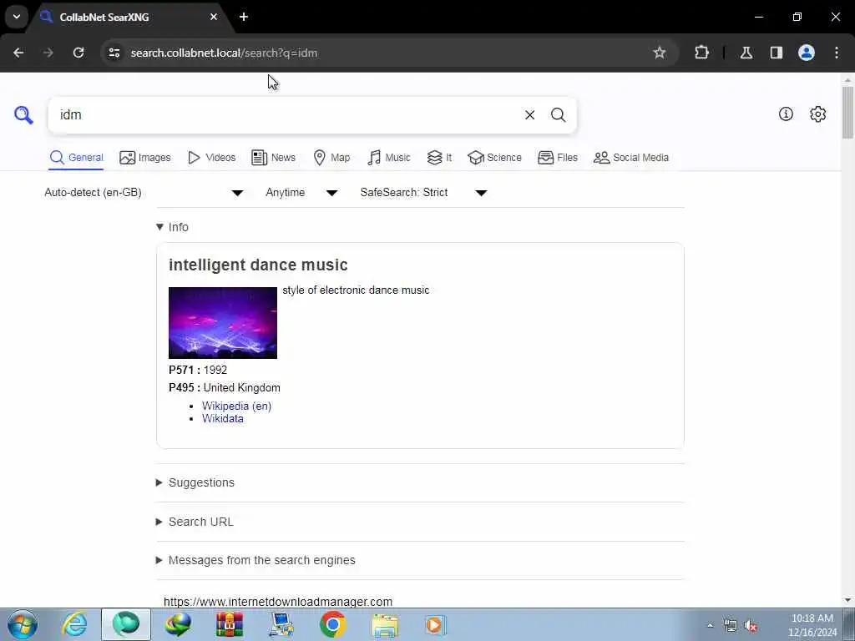Switch to the News tab

[274, 158]
